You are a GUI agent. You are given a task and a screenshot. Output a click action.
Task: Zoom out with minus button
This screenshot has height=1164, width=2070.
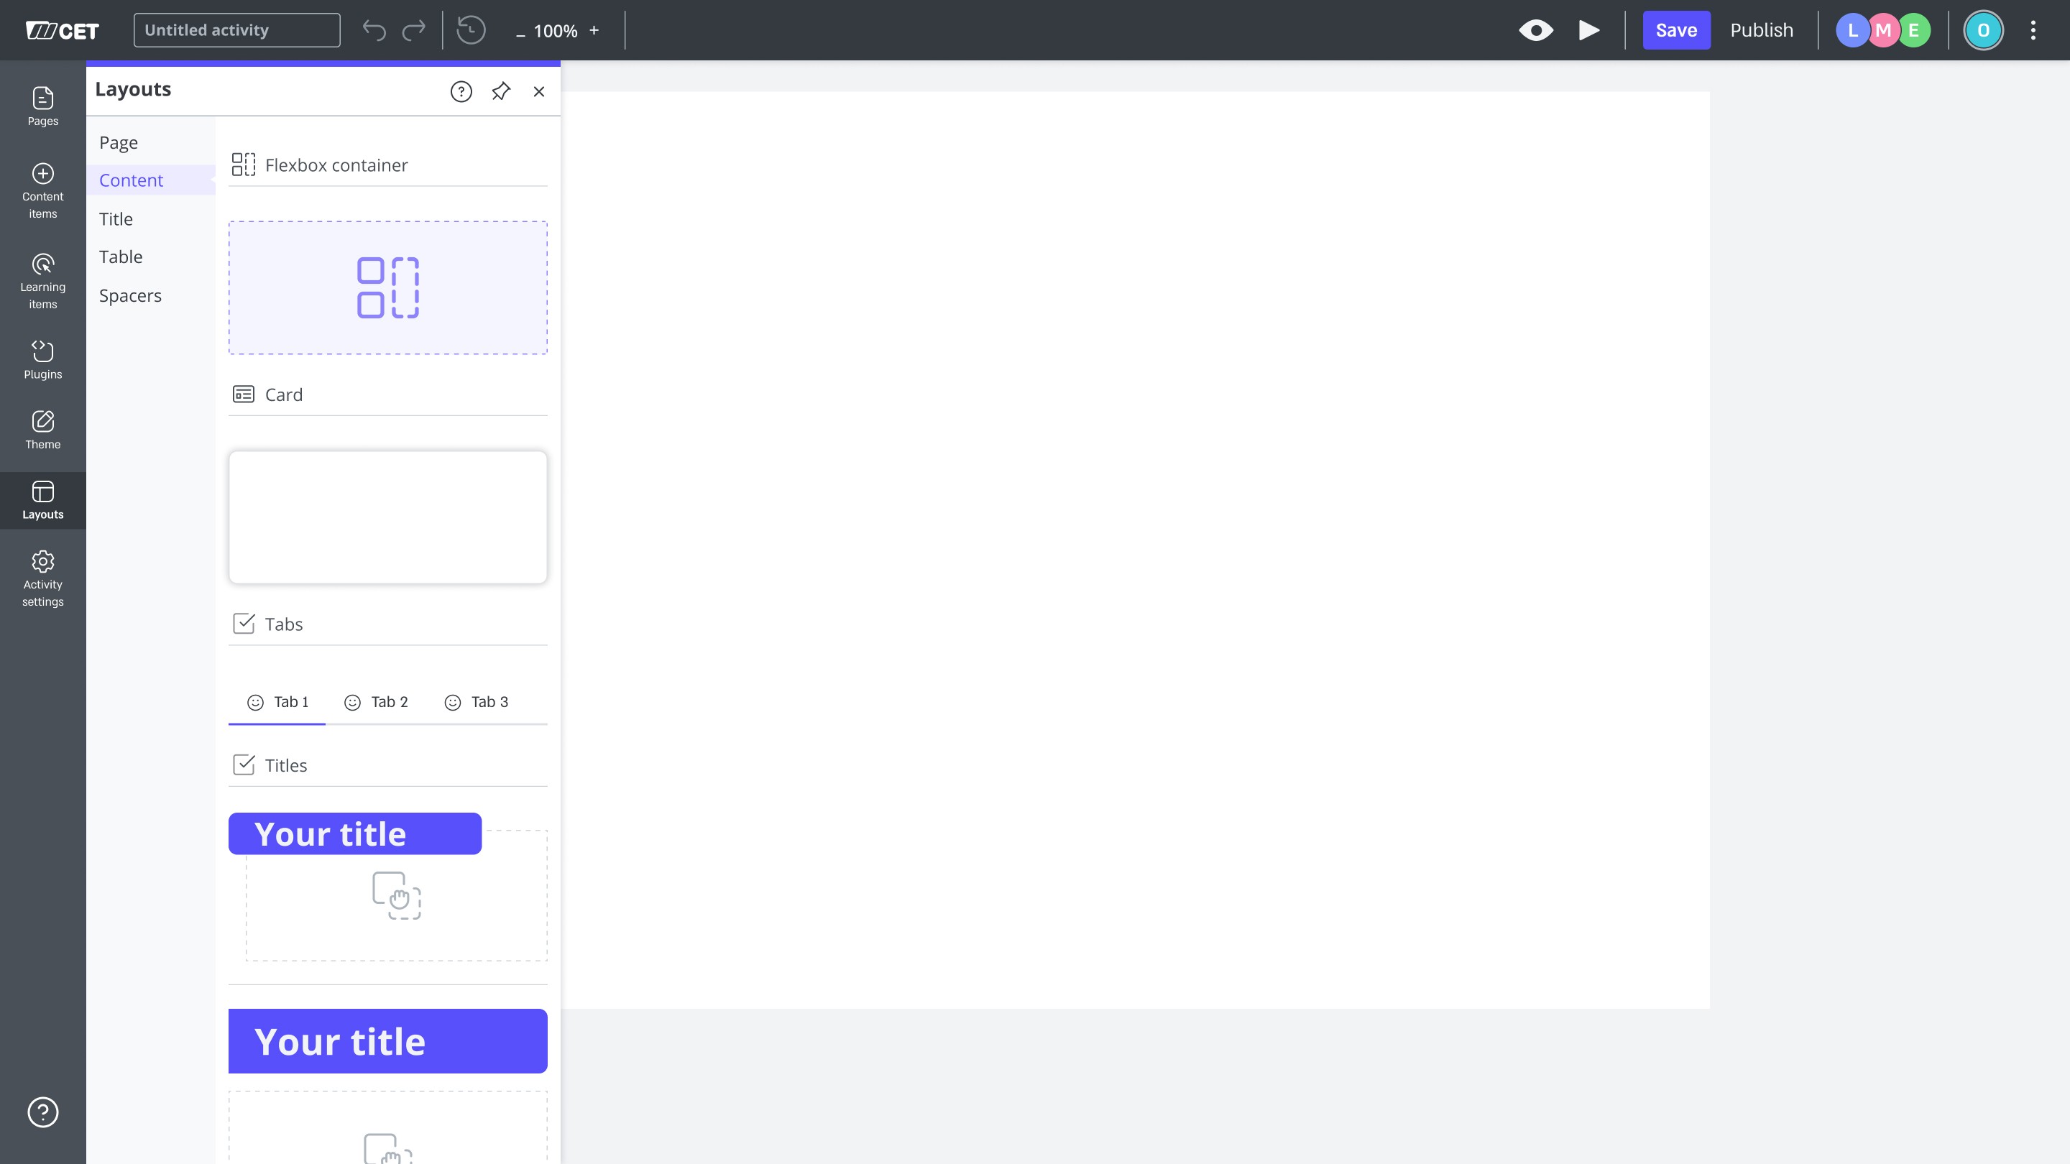(520, 32)
